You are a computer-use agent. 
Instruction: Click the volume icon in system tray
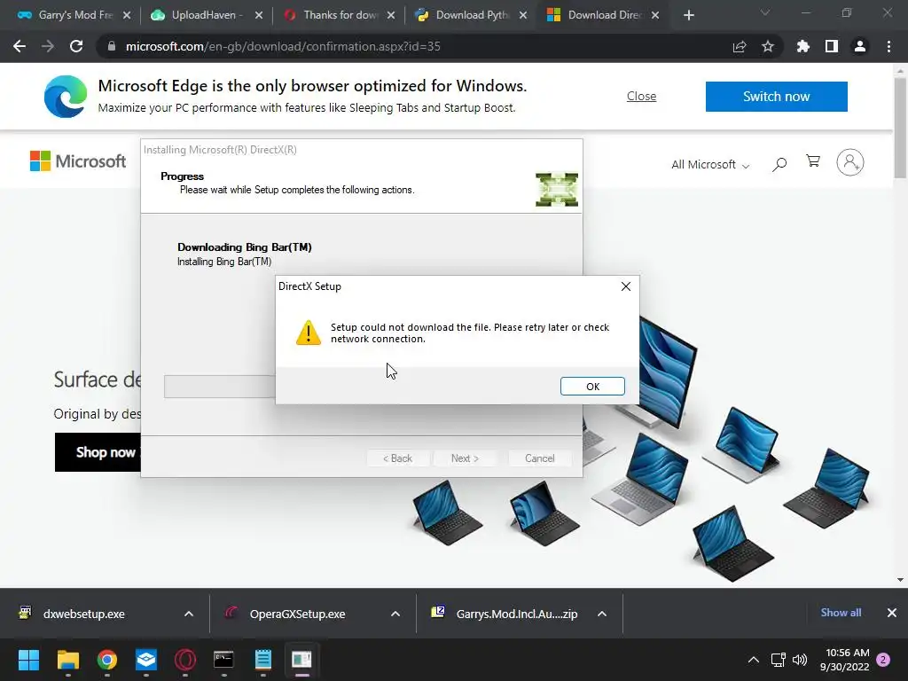click(800, 660)
